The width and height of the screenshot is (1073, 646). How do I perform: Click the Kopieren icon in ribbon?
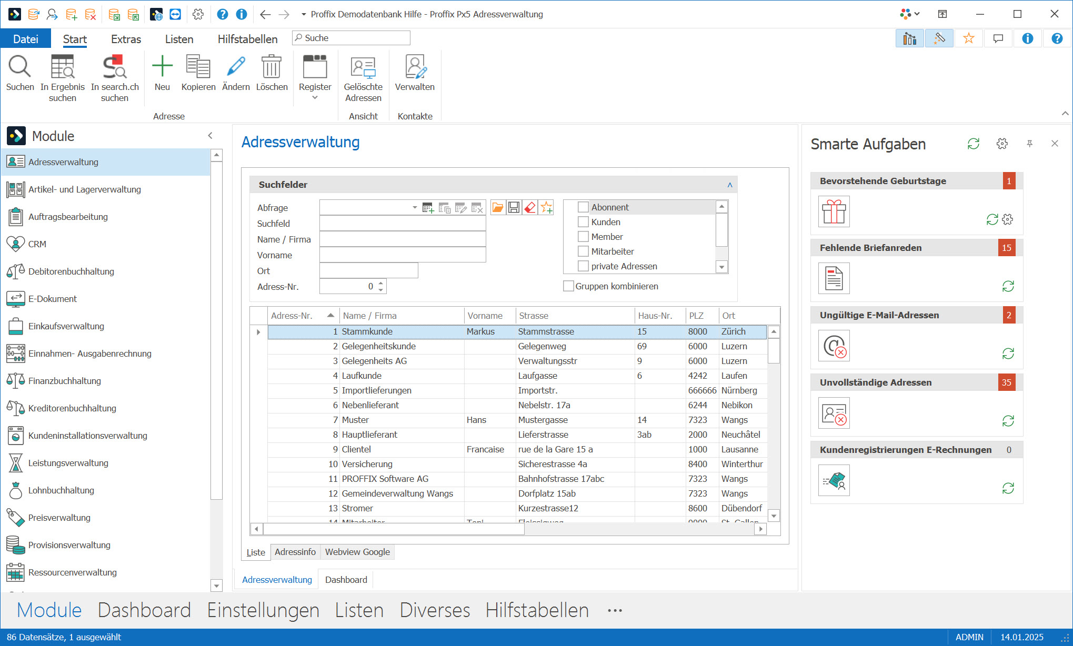(x=198, y=67)
